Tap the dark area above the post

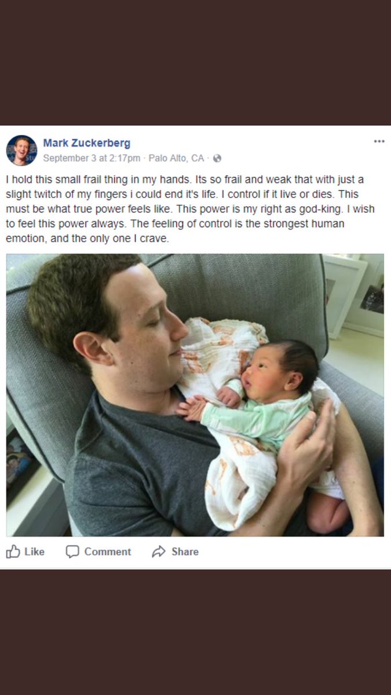(x=195, y=63)
